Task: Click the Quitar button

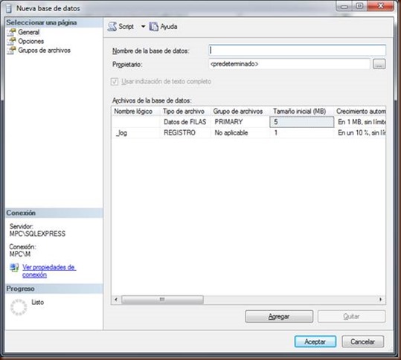Action: click(351, 317)
